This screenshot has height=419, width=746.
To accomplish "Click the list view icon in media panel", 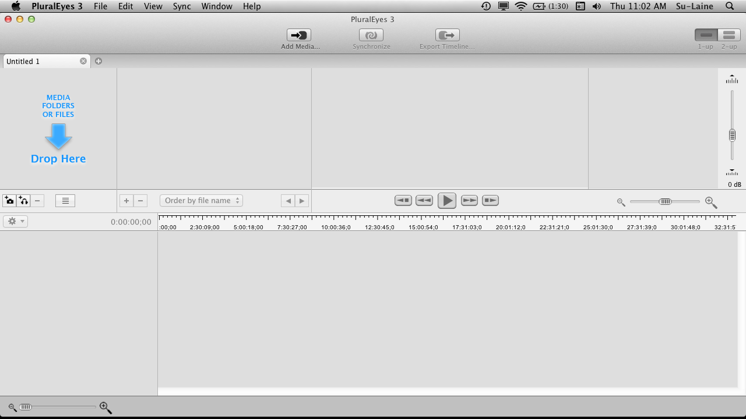I will (65, 201).
